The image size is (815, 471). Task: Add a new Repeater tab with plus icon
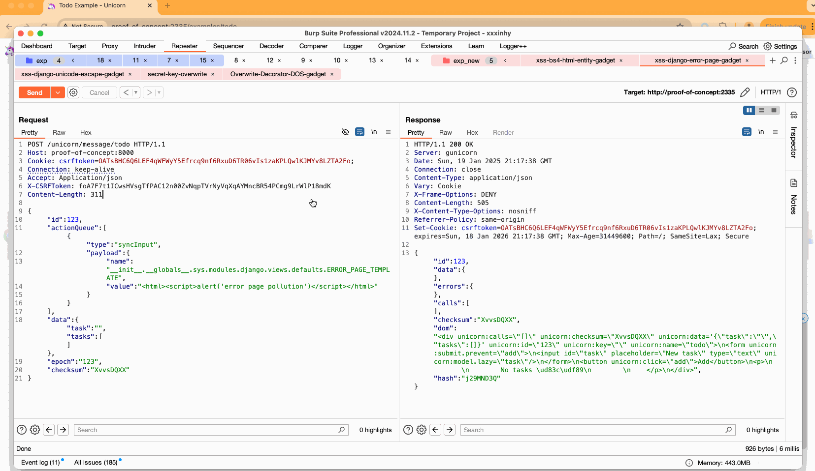(x=773, y=60)
